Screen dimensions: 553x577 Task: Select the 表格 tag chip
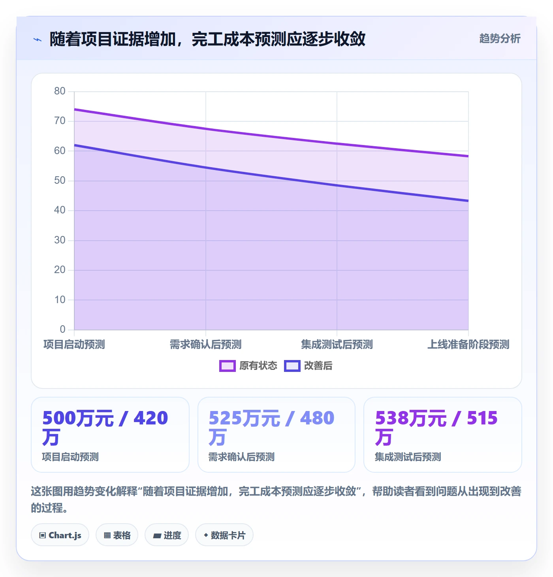(x=117, y=535)
